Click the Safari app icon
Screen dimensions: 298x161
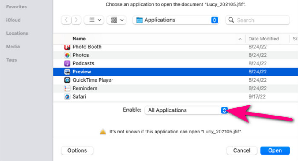point(67,97)
